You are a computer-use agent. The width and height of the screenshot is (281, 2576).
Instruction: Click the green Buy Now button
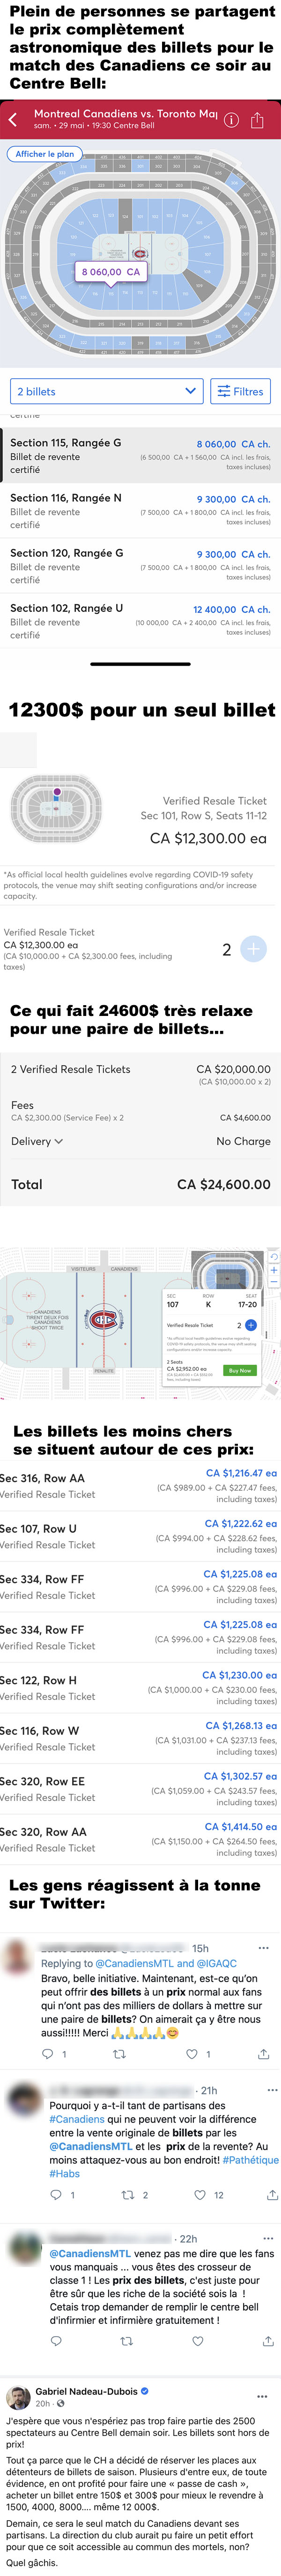(x=239, y=1370)
